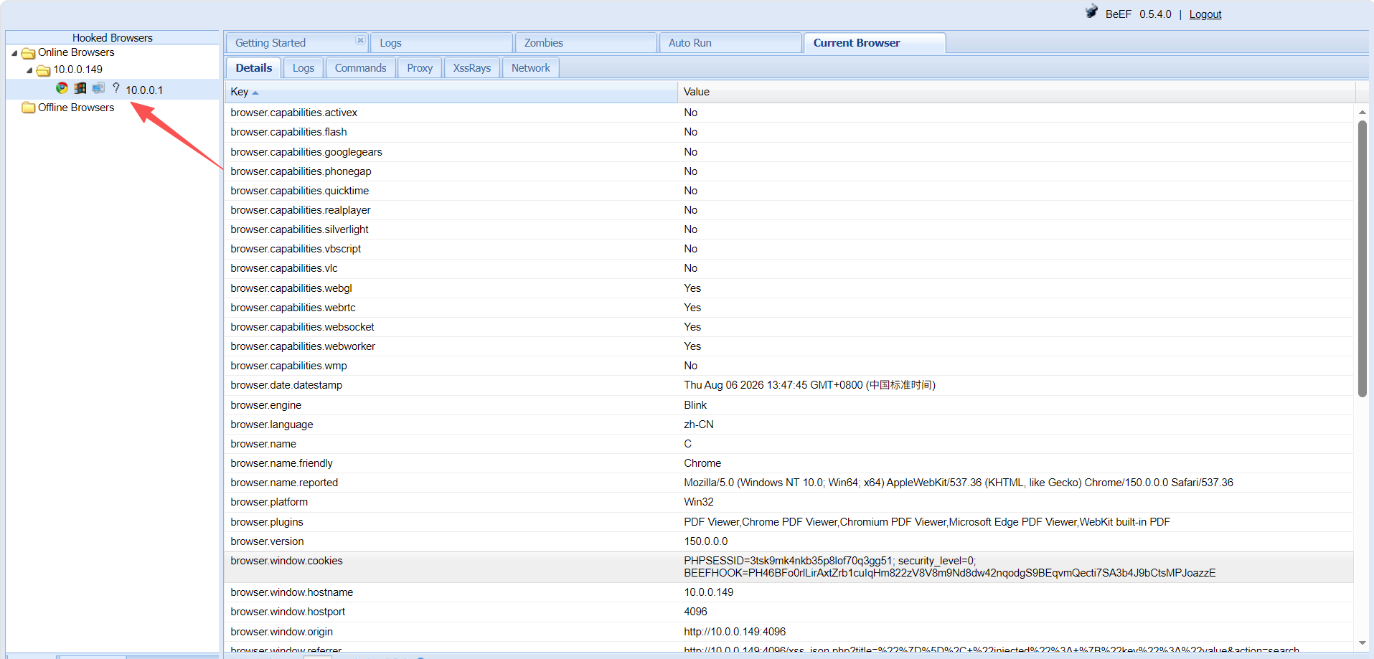Open the XssRays sub-tab
This screenshot has width=1374, height=659.
click(x=472, y=68)
